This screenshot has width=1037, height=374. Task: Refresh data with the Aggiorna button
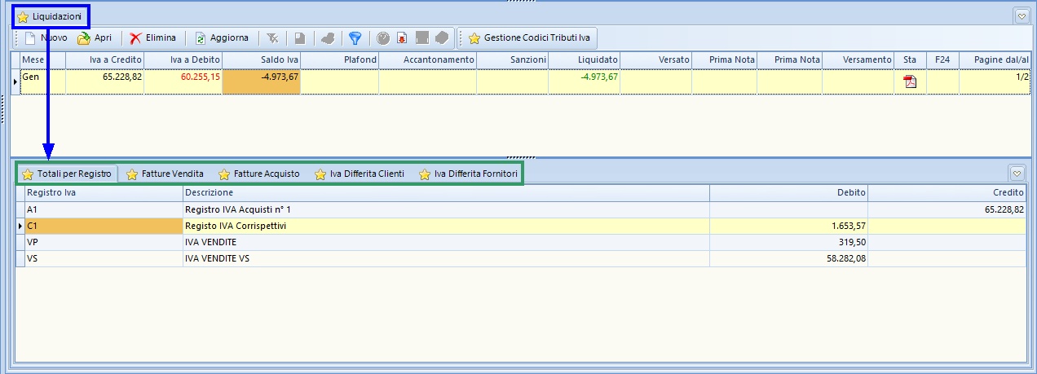click(x=221, y=38)
